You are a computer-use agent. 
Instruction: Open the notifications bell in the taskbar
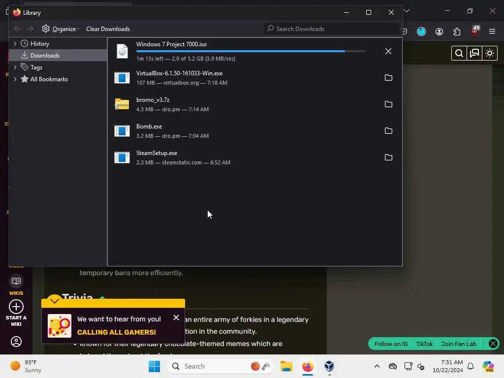[x=471, y=366]
